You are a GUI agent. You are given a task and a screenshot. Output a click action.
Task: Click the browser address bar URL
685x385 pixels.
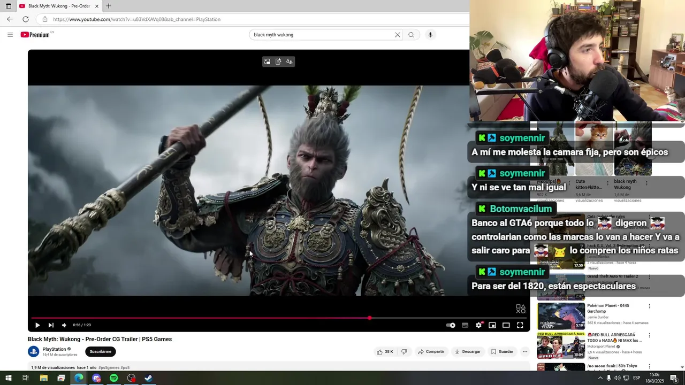coord(136,19)
